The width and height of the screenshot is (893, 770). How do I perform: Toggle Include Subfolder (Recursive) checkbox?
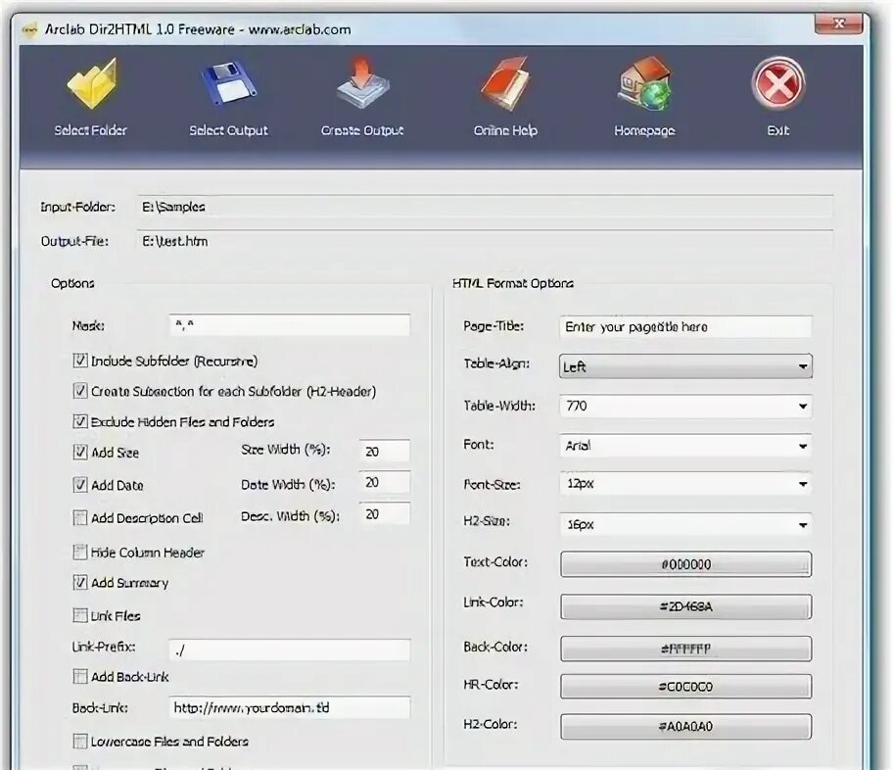(x=80, y=361)
